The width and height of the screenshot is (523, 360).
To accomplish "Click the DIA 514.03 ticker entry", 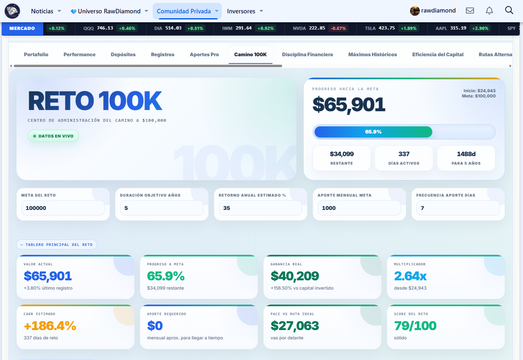I will pyautogui.click(x=180, y=28).
